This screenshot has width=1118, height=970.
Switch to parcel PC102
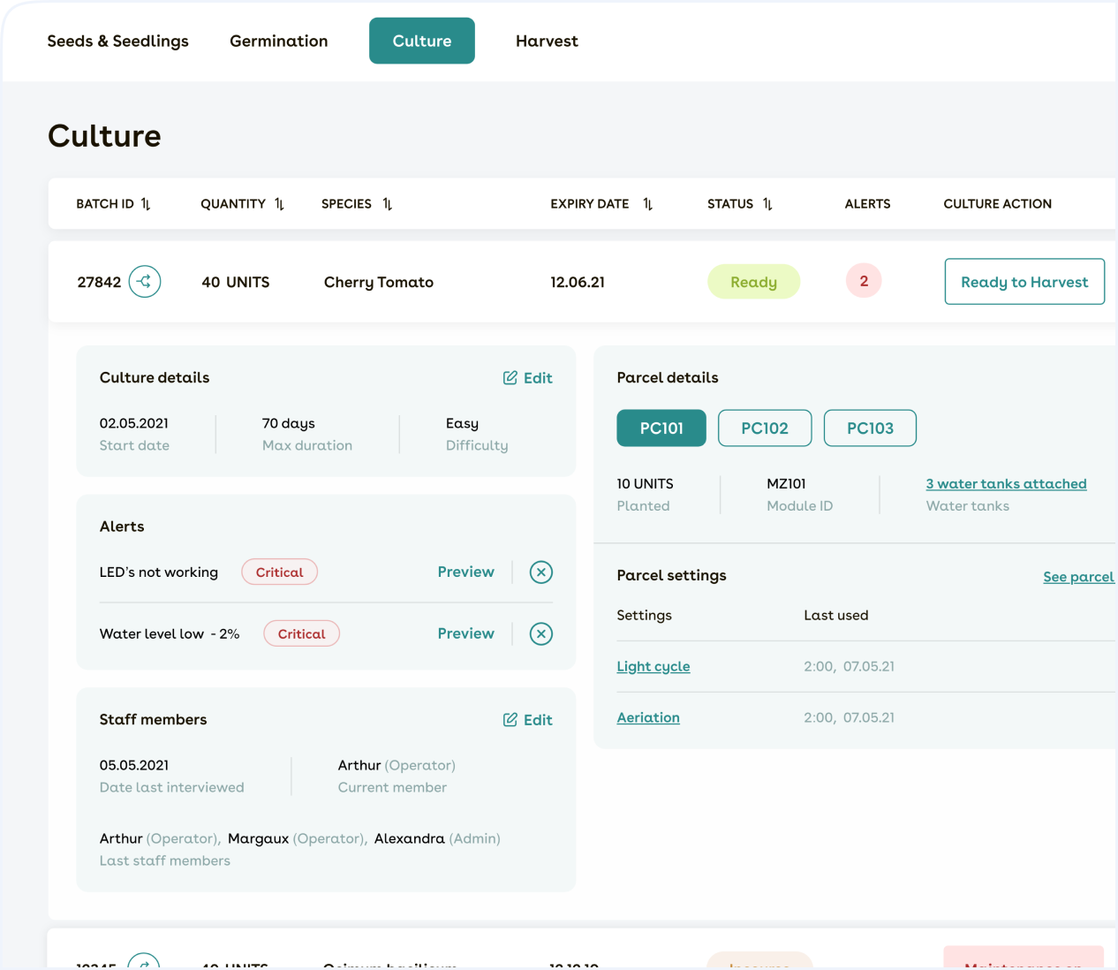764,428
